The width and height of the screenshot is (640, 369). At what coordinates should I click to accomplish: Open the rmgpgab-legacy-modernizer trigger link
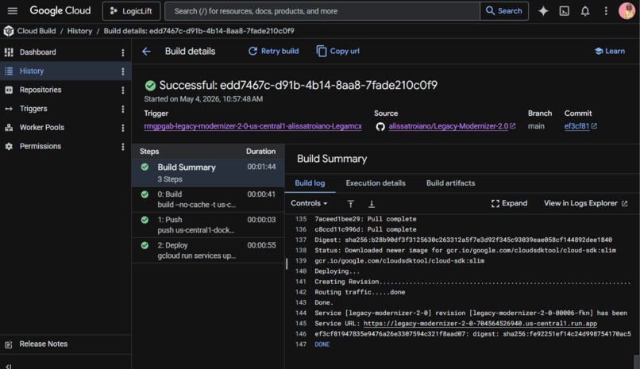pyautogui.click(x=253, y=126)
